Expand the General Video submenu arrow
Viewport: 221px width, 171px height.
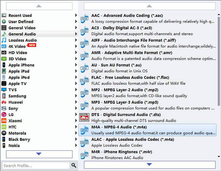[x=76, y=28]
